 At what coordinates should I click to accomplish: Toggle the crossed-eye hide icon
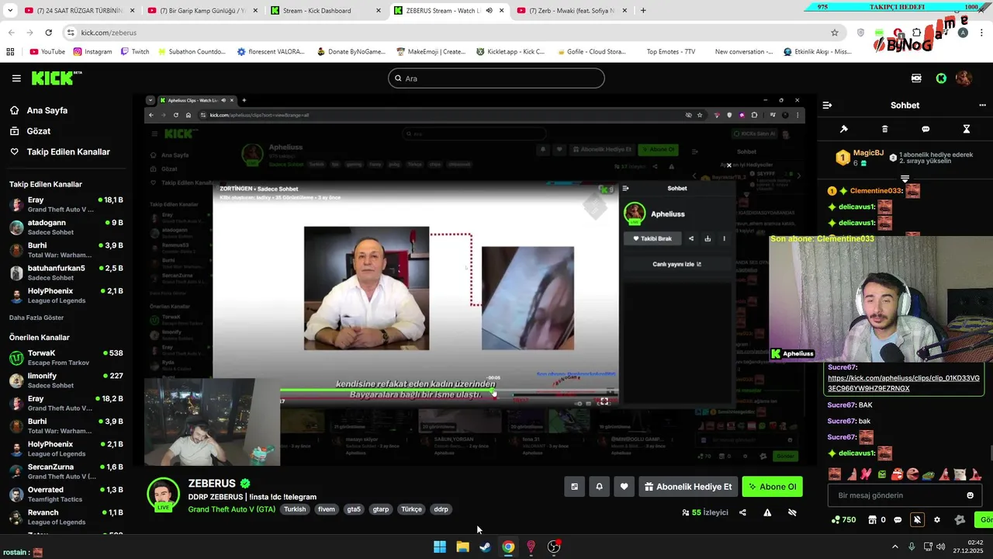click(792, 512)
